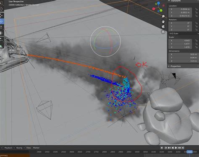Click the red X axis on navigation gizmo
199x157 pixels.
[x=154, y=9]
